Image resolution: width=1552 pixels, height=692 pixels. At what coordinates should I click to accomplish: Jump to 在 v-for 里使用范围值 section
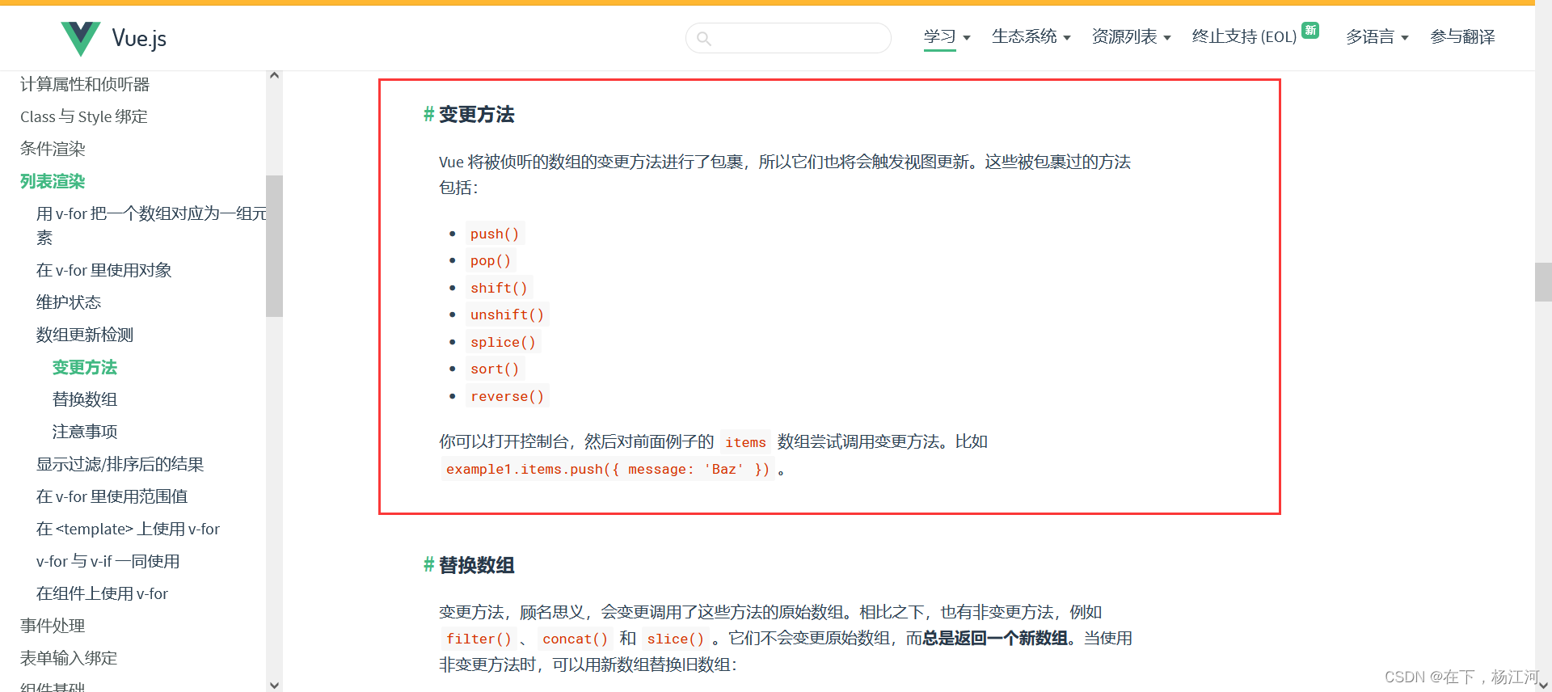pyautogui.click(x=112, y=496)
